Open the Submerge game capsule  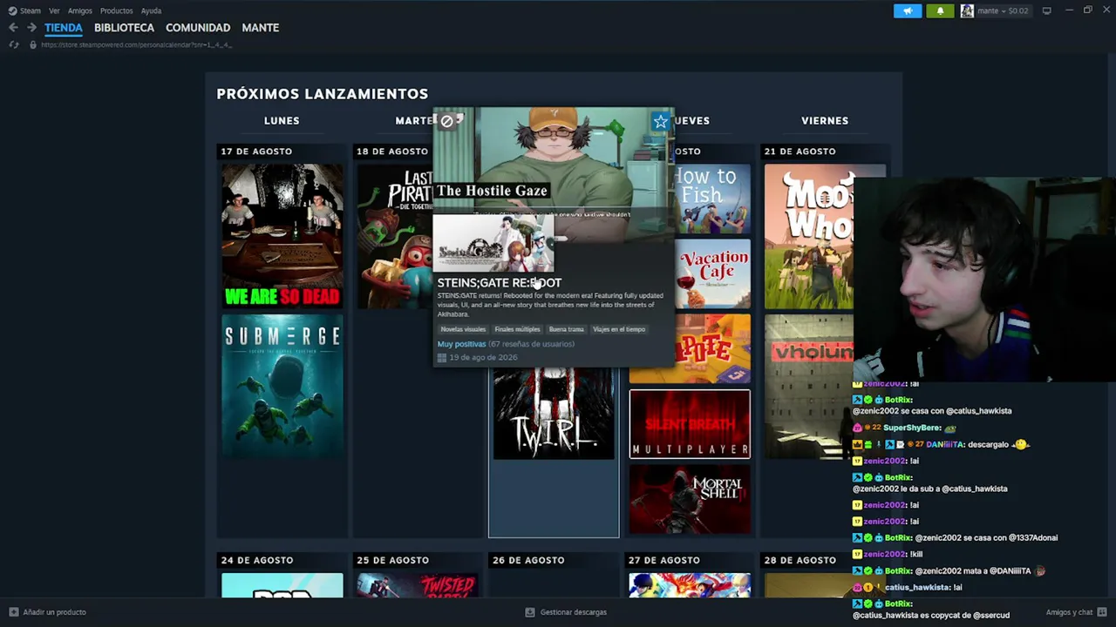(x=282, y=387)
